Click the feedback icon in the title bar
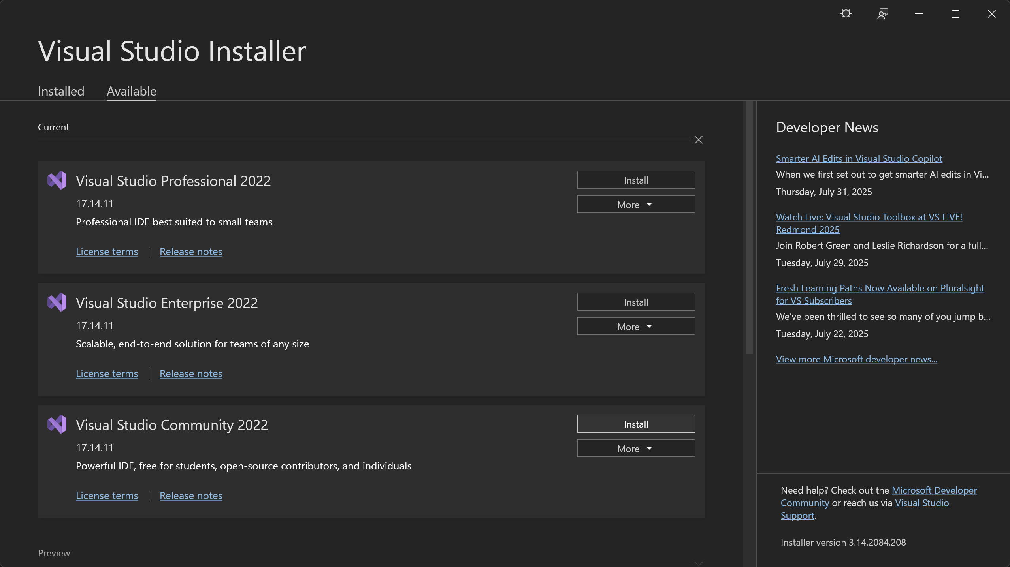1010x567 pixels. click(x=882, y=13)
